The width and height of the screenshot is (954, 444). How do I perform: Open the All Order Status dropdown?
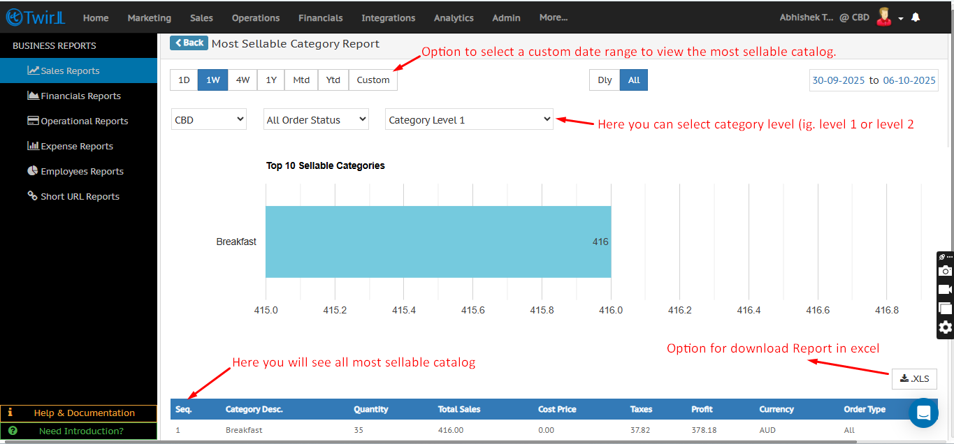[316, 119]
